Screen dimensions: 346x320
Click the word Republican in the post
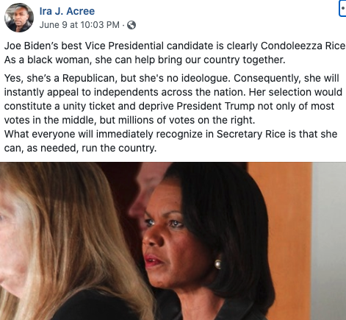(x=87, y=78)
